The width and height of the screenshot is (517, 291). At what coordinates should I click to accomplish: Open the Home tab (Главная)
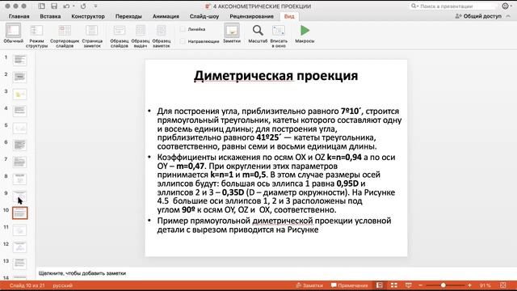click(19, 16)
